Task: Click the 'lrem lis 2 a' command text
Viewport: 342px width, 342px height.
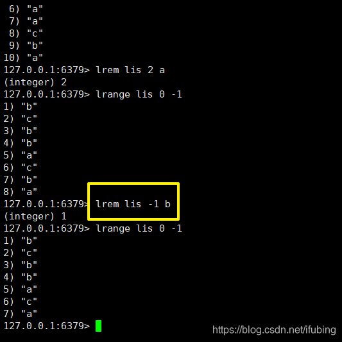Action: coord(130,70)
